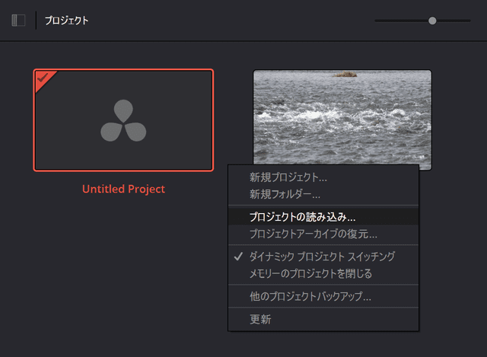Click the DaVinci Resolve logo in the Untitled Project thumbnail
Viewport: 487px width, 357px height.
click(x=123, y=120)
